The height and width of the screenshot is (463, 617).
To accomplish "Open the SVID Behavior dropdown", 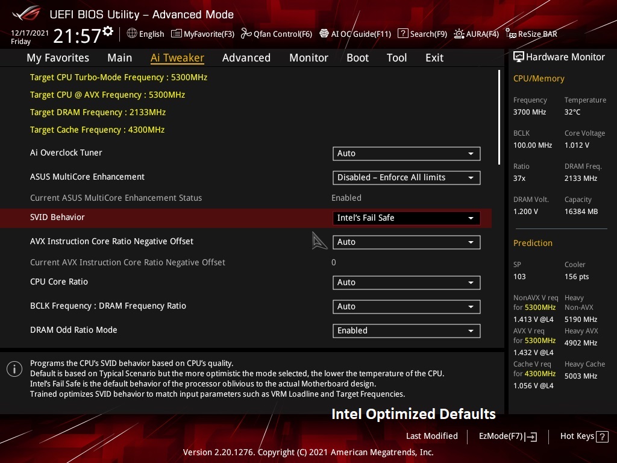I will coord(407,218).
